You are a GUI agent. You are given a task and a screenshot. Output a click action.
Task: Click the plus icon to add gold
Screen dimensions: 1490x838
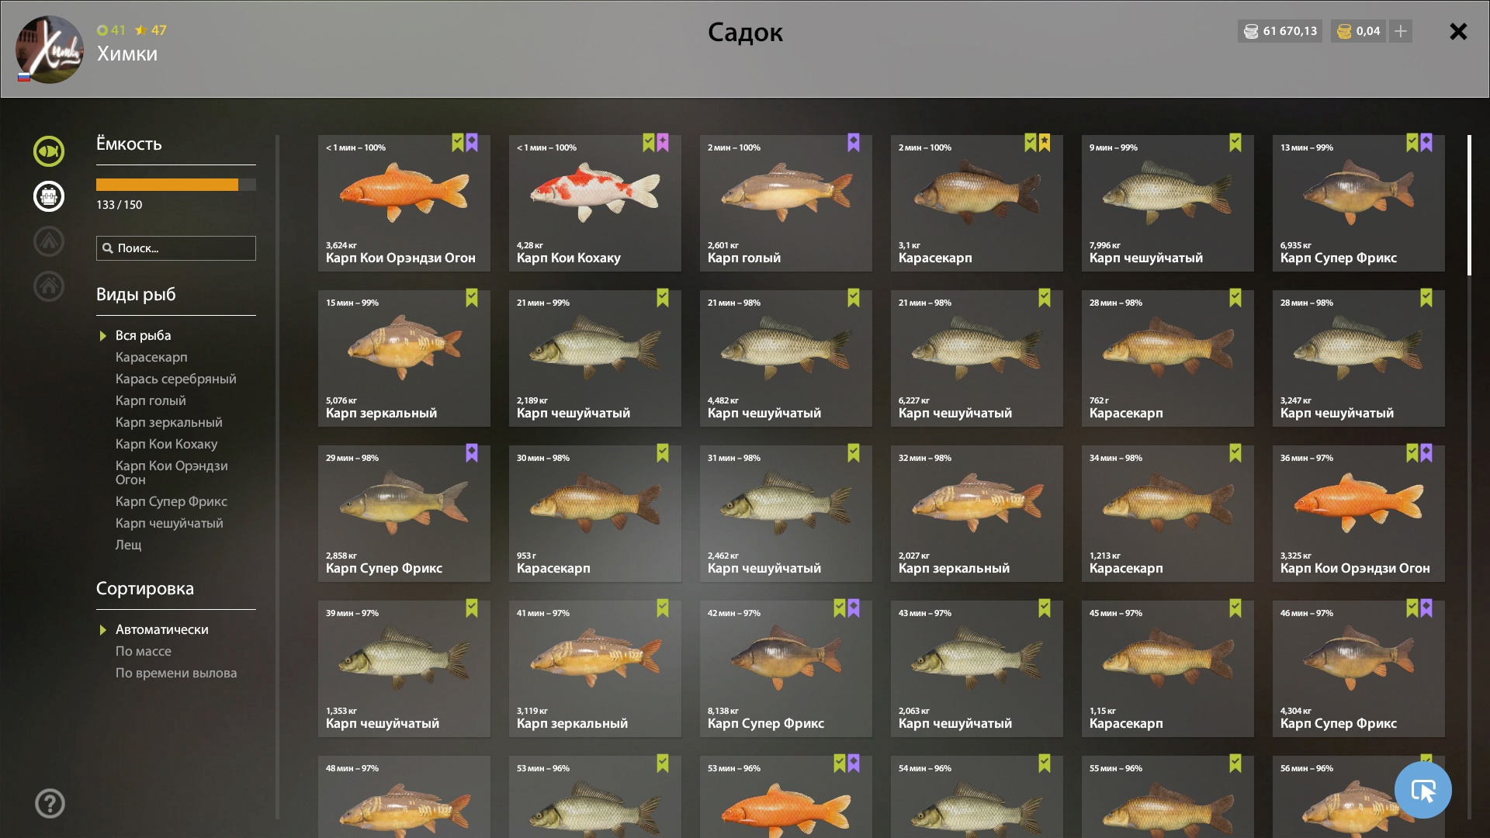pyautogui.click(x=1401, y=31)
